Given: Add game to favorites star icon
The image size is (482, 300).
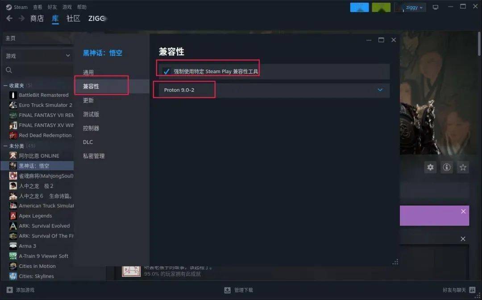Looking at the screenshot, I should (x=463, y=167).
